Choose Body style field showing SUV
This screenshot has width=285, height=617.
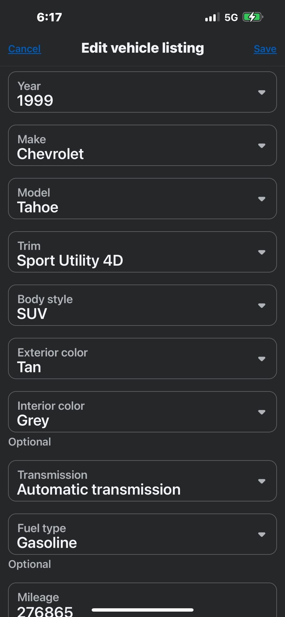click(x=142, y=306)
